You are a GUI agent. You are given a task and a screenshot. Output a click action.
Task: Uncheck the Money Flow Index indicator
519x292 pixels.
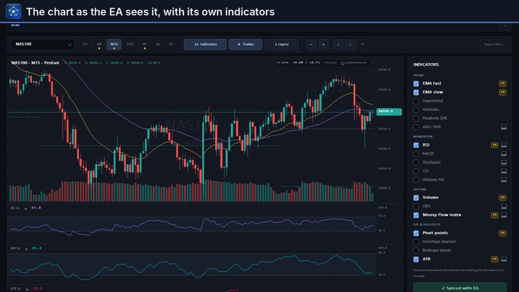(416, 215)
